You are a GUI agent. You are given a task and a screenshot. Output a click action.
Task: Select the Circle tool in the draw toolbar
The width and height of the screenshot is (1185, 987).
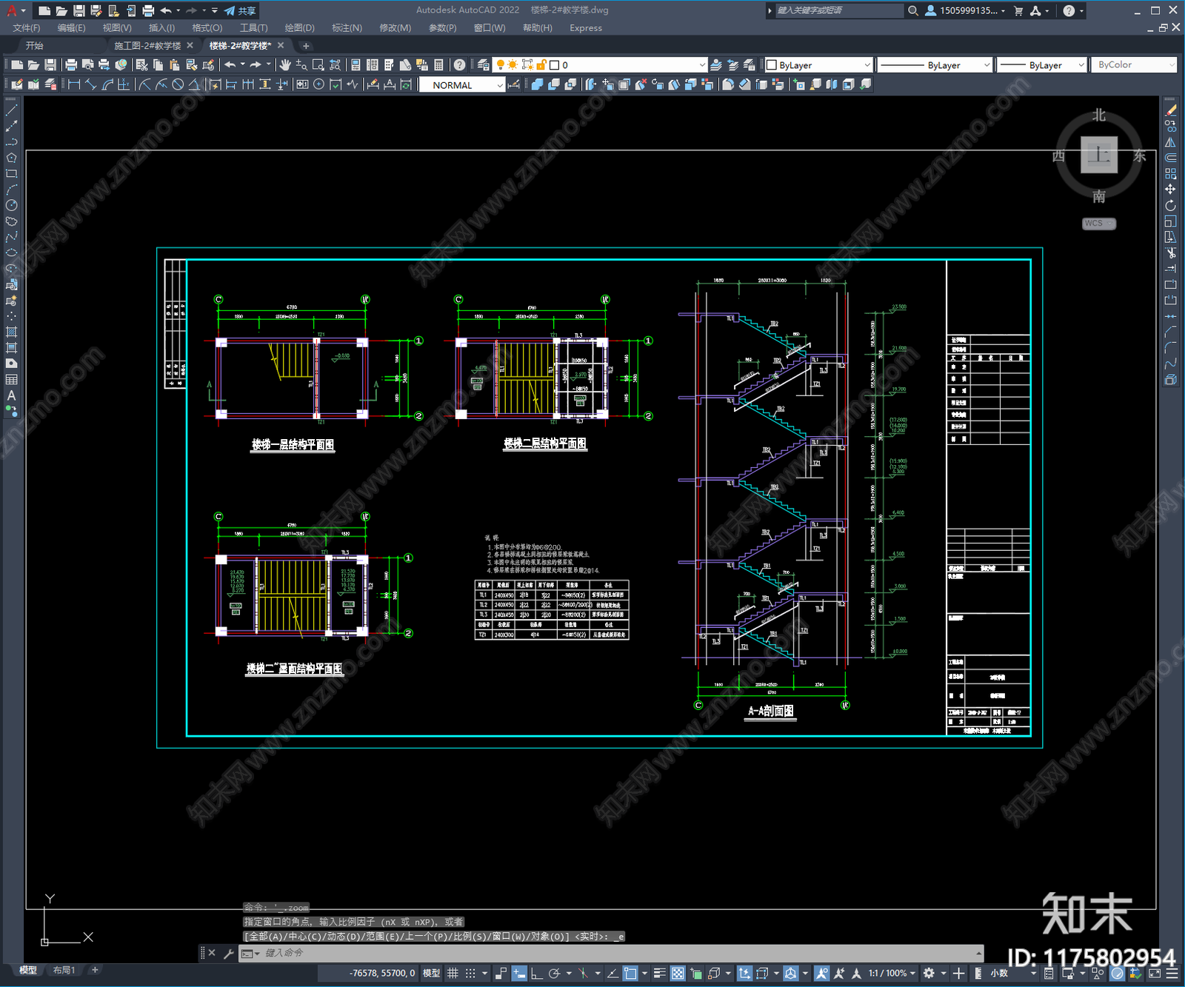pos(11,205)
